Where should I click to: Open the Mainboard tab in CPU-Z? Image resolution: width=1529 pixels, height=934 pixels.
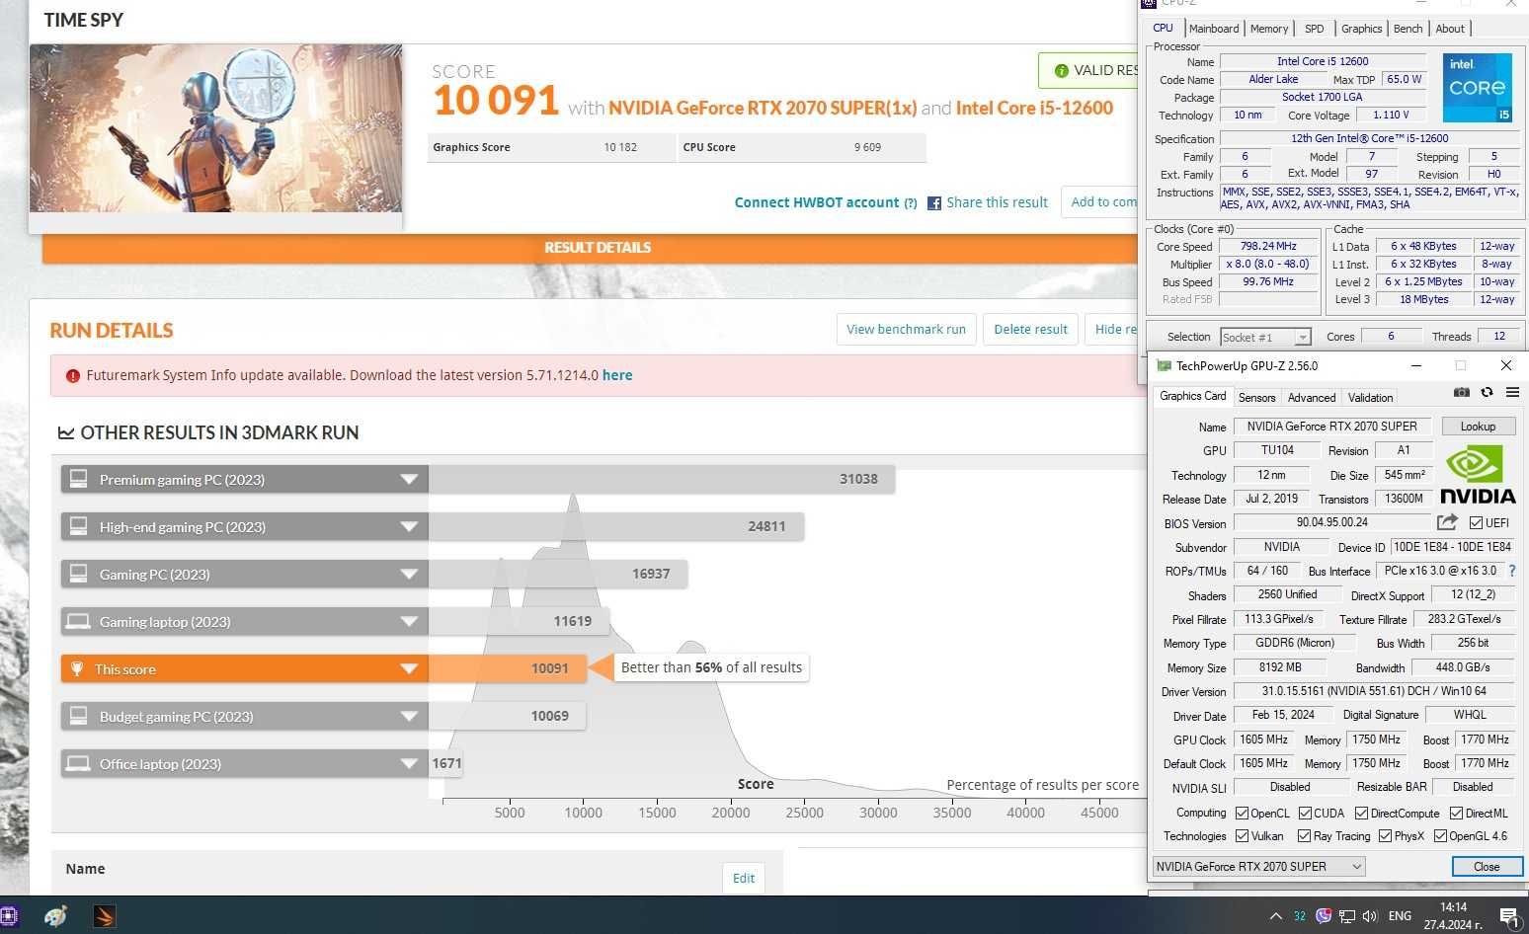(x=1213, y=29)
